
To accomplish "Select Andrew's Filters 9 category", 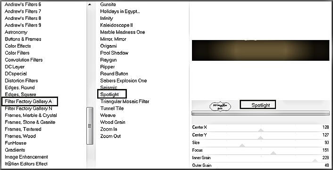I will 23,25.
